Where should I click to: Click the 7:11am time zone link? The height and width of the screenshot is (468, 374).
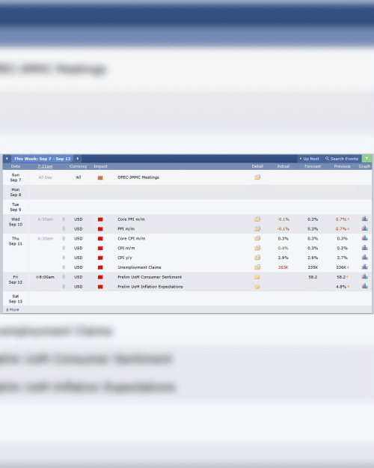pyautogui.click(x=45, y=166)
